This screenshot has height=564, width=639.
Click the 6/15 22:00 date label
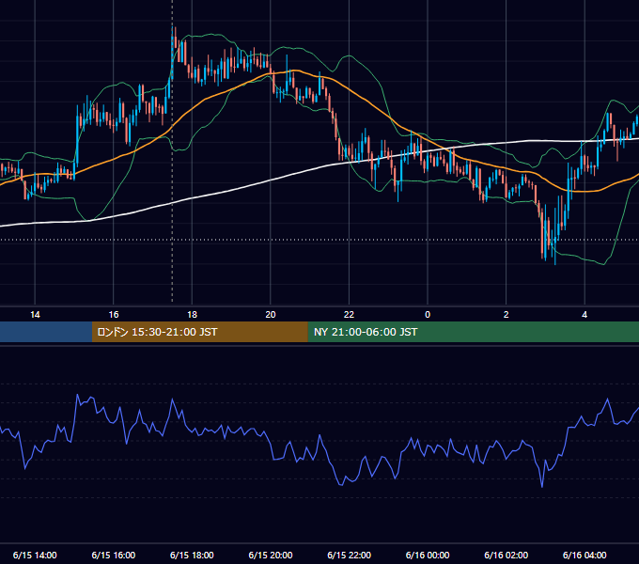350,555
